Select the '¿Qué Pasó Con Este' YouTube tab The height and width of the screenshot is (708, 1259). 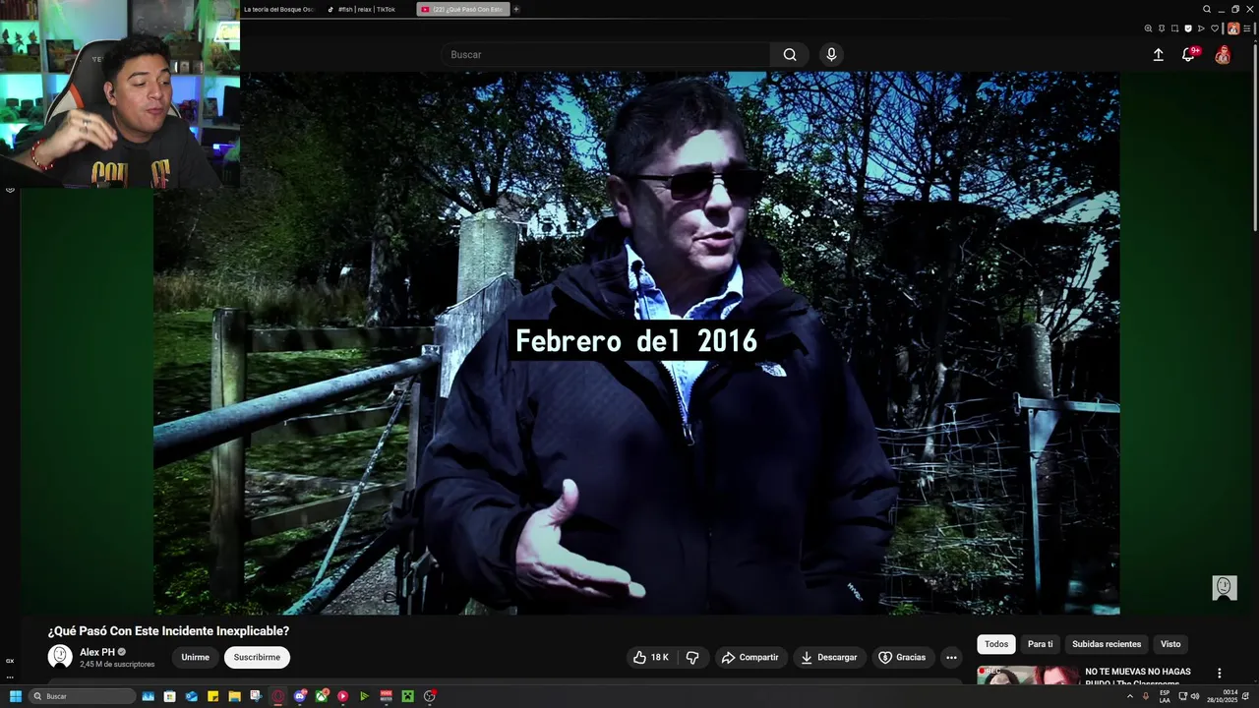(462, 9)
